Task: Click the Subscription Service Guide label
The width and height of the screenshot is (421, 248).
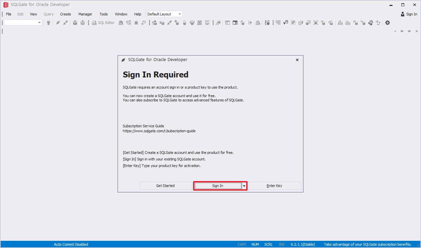Action: click(143, 126)
